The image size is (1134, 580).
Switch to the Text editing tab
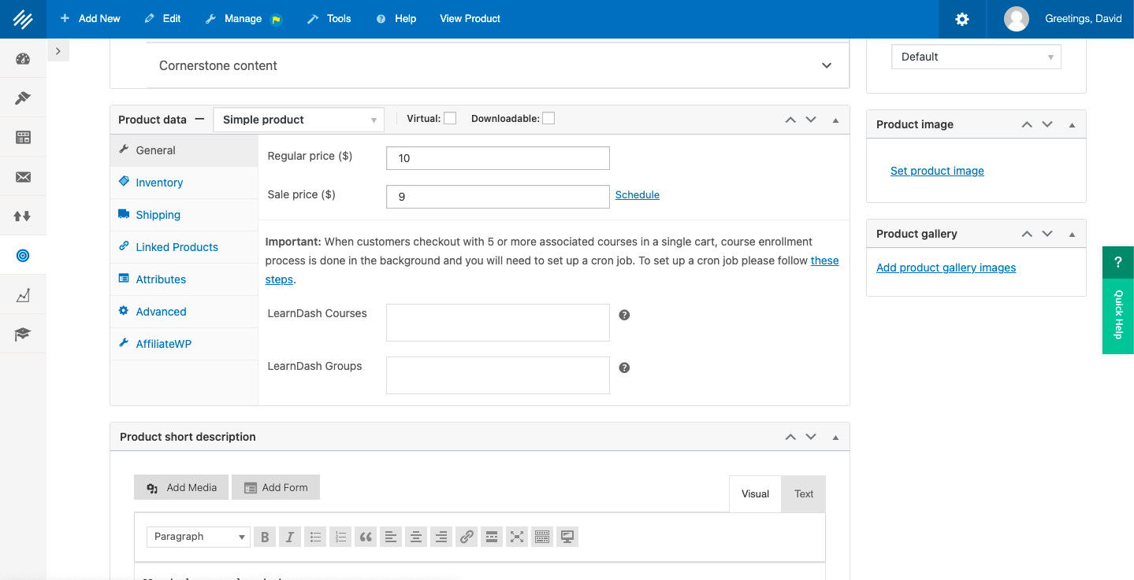pos(803,493)
